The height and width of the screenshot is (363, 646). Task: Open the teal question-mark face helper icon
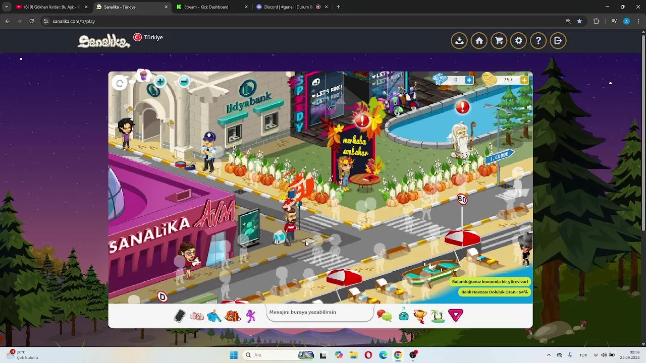[x=404, y=316]
